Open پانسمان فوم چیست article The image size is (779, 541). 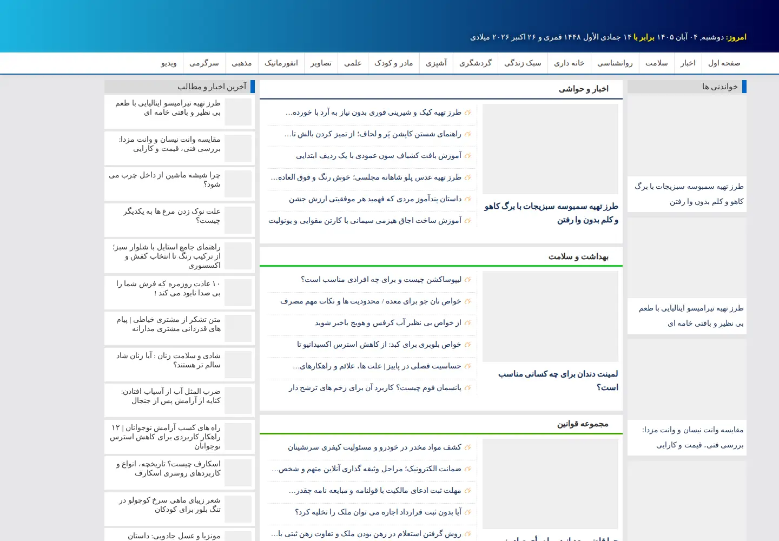(x=375, y=388)
